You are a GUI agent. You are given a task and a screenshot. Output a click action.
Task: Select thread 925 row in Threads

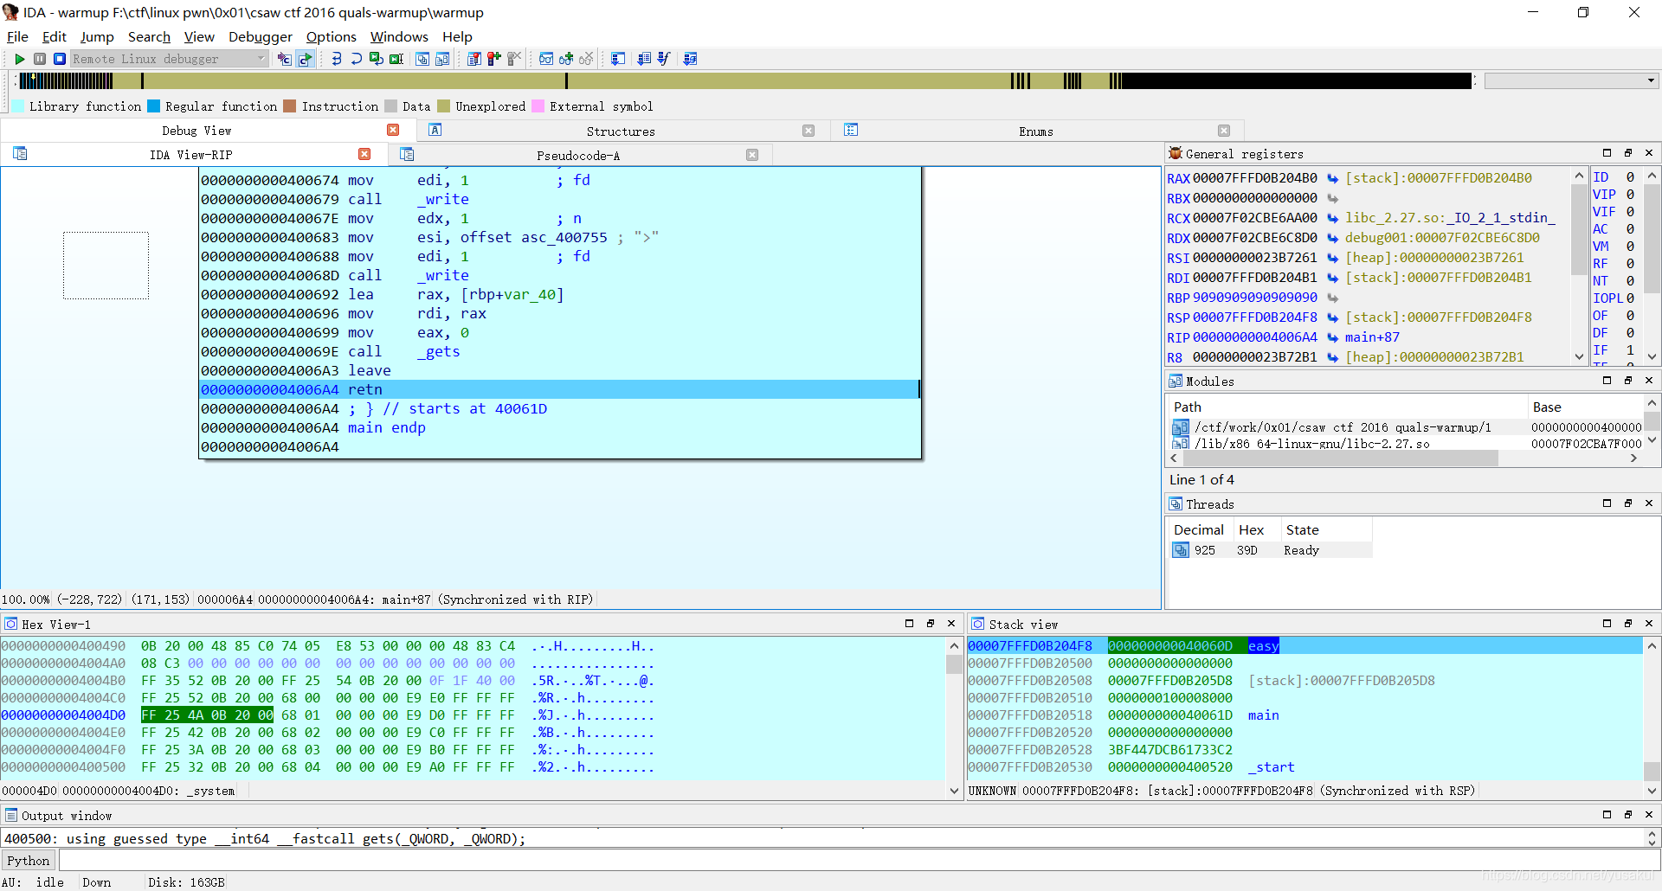coord(1270,550)
